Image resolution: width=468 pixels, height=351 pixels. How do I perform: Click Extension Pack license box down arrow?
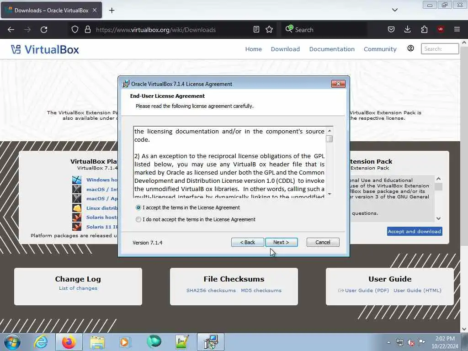438,218
